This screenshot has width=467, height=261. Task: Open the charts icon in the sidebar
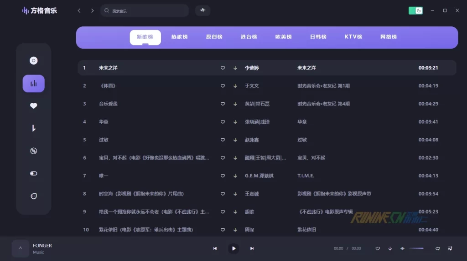[33, 83]
